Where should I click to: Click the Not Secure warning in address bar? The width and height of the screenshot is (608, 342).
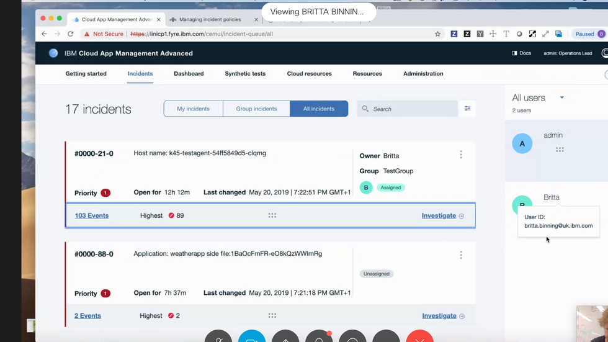tap(104, 34)
